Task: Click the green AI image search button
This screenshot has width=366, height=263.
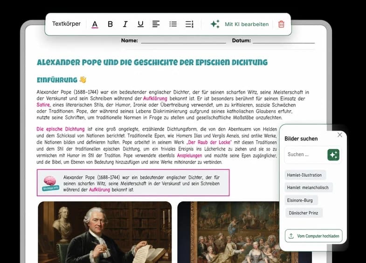Action: point(333,155)
